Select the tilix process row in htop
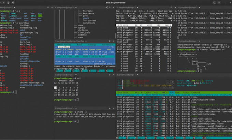Screen dimensions: 232x140 pos(174,97)
